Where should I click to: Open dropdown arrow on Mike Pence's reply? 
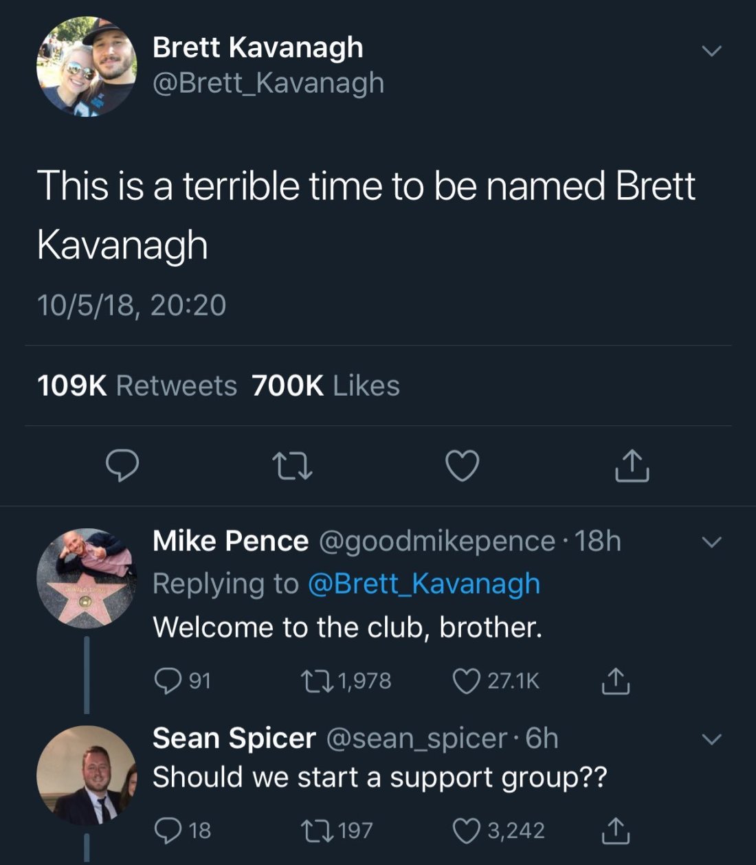(x=712, y=542)
